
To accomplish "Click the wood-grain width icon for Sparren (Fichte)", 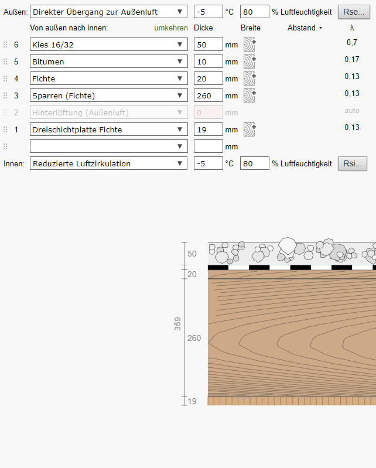I will click(249, 95).
